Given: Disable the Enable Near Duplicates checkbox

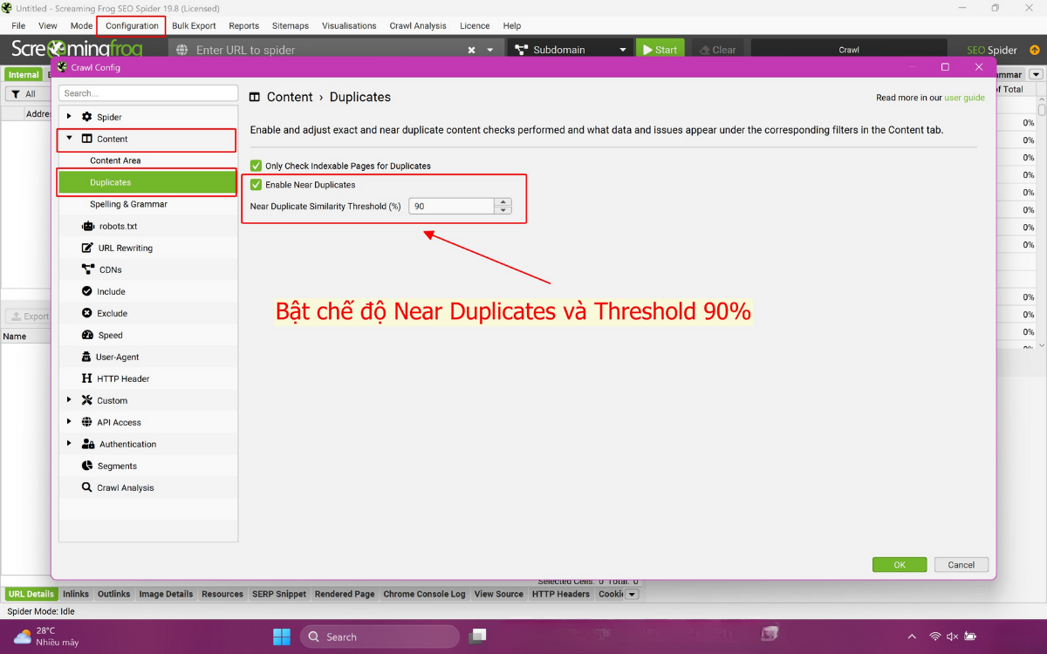Looking at the screenshot, I should (257, 185).
